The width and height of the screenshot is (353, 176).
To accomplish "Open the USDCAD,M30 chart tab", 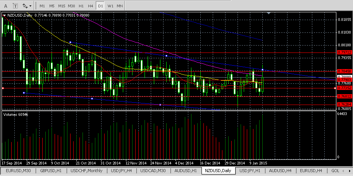I will point(153,171).
